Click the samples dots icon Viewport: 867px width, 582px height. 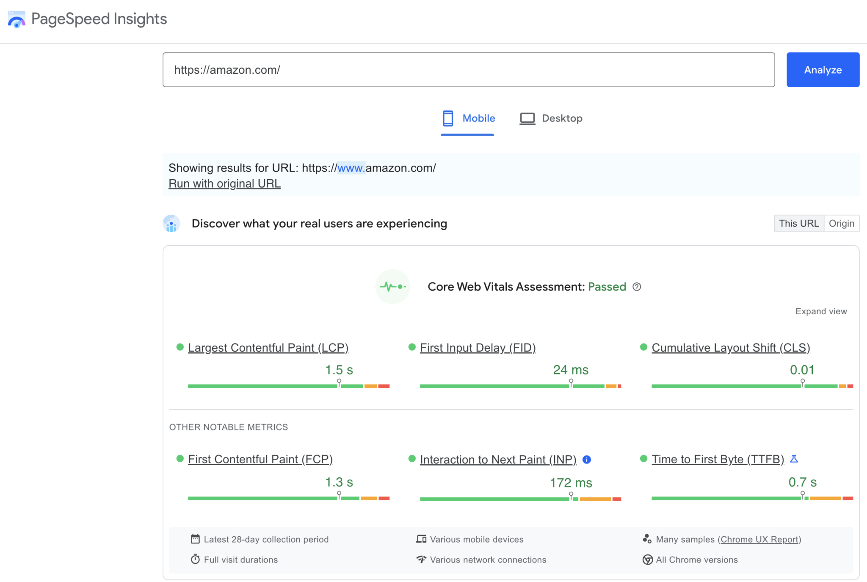647,539
